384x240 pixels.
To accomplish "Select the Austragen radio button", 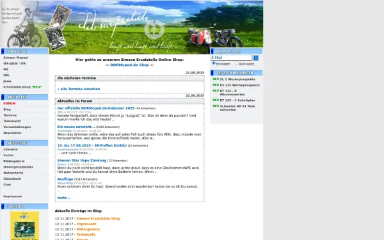I will 237,63.
